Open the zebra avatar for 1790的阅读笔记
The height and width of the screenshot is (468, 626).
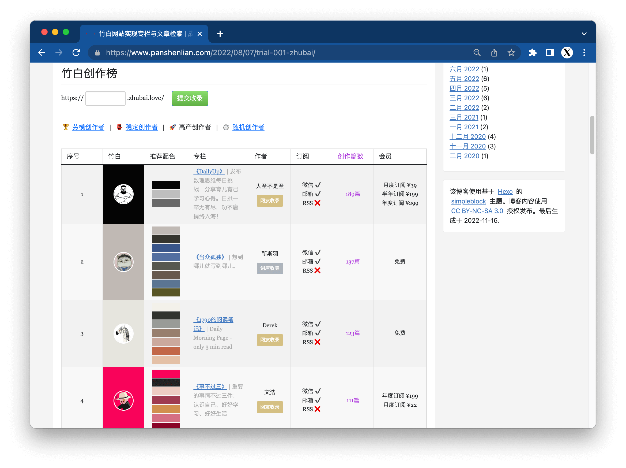point(123,333)
